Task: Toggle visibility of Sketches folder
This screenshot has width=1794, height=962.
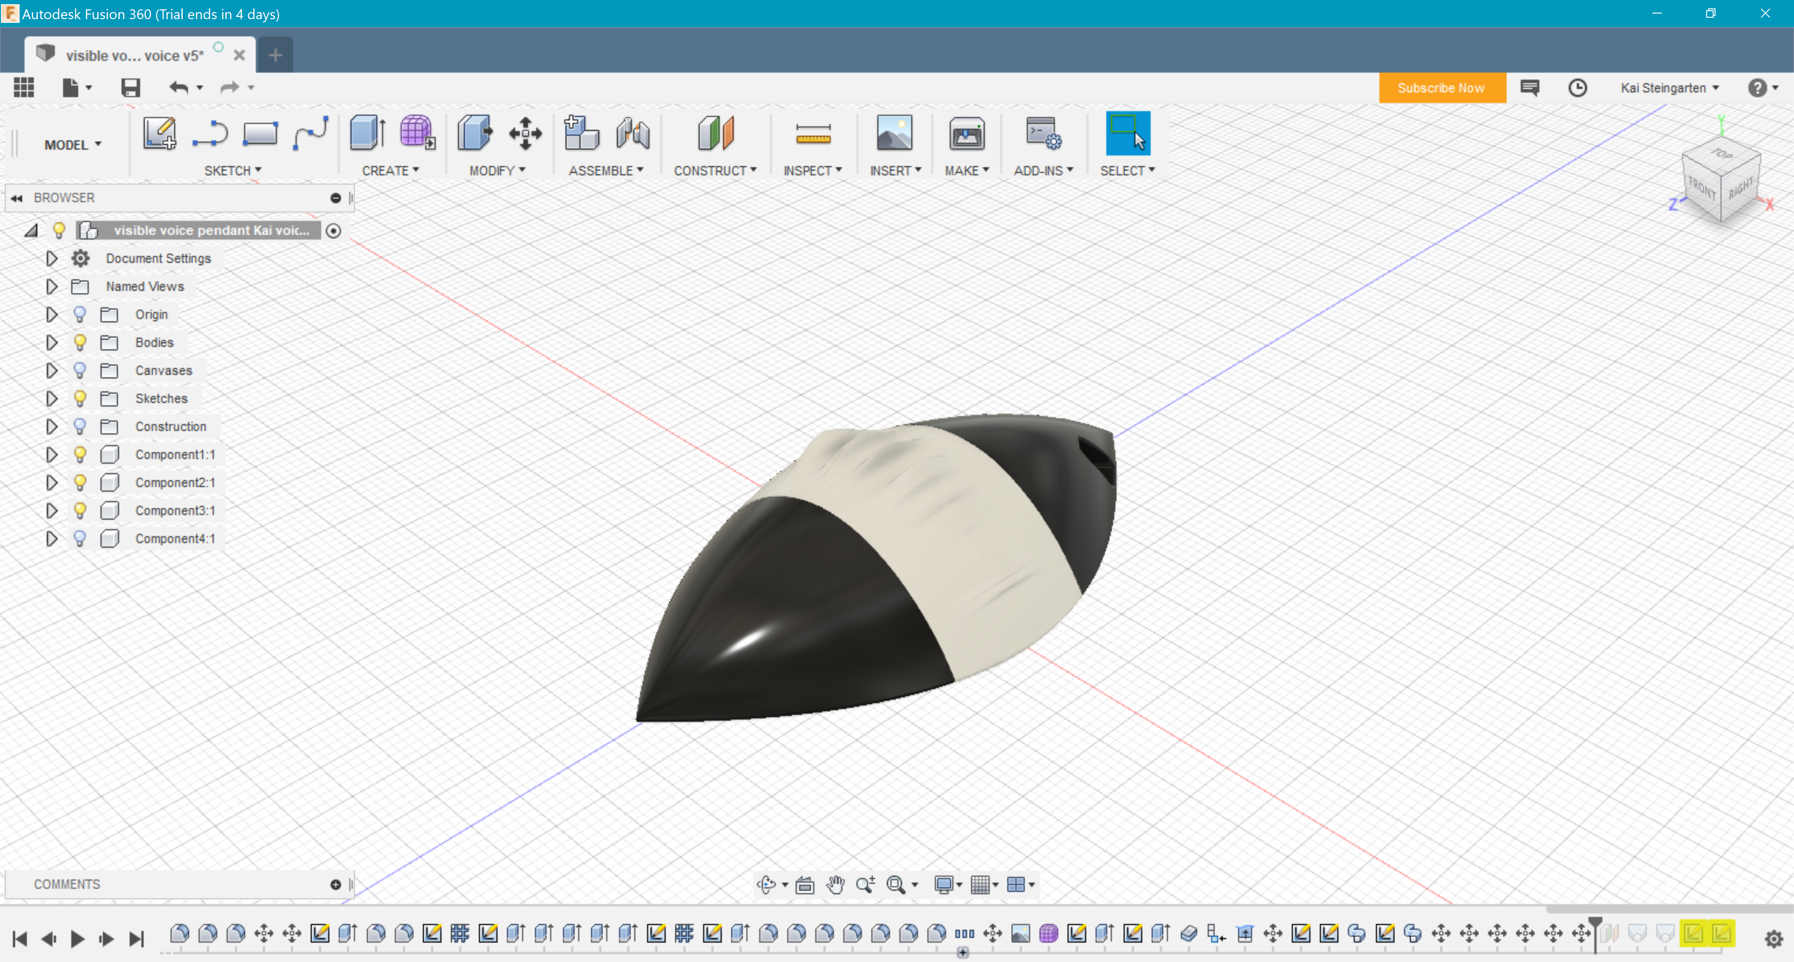Action: click(x=79, y=398)
